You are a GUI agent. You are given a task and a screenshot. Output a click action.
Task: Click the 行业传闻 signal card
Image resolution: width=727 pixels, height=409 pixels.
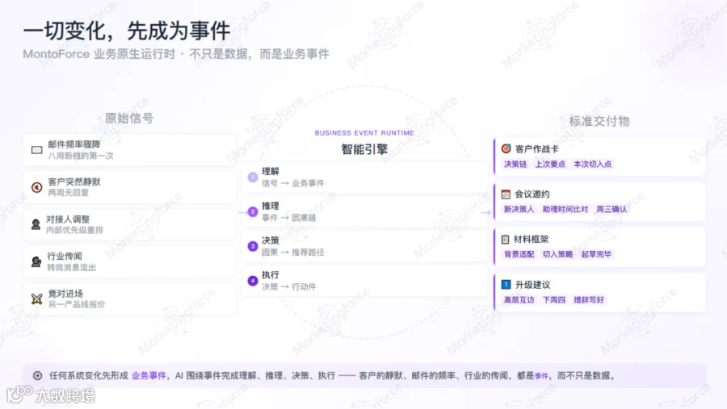pos(130,261)
